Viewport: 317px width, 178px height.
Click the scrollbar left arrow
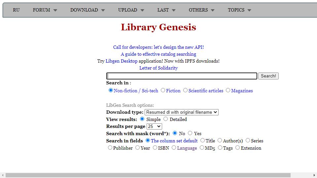(x=3, y=175)
